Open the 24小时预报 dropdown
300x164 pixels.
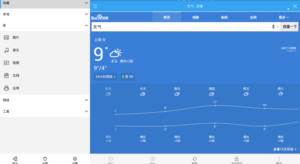coord(105,77)
